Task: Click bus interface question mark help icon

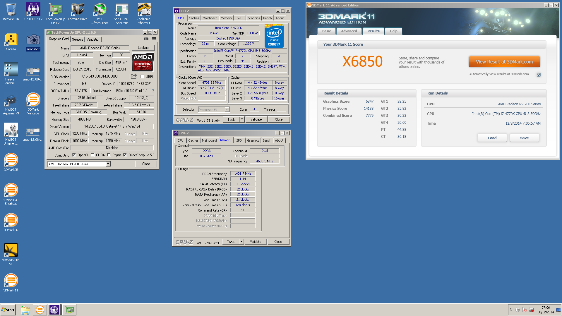Action: pos(153,91)
